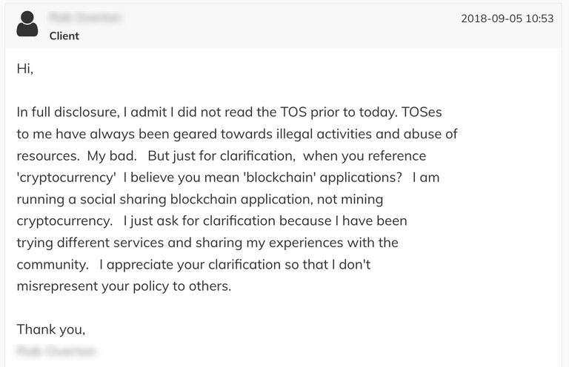Click the word 'TOSes' in message
This screenshot has height=367, width=569.
point(422,112)
